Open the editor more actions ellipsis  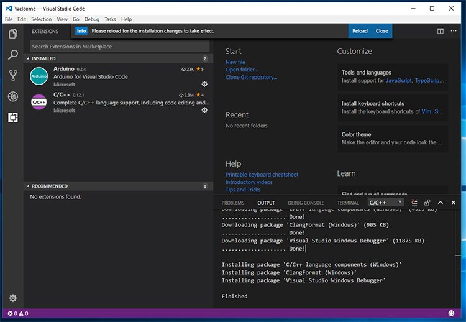(x=454, y=31)
